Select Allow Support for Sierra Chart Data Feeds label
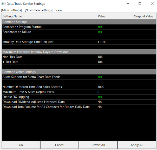 31,77
